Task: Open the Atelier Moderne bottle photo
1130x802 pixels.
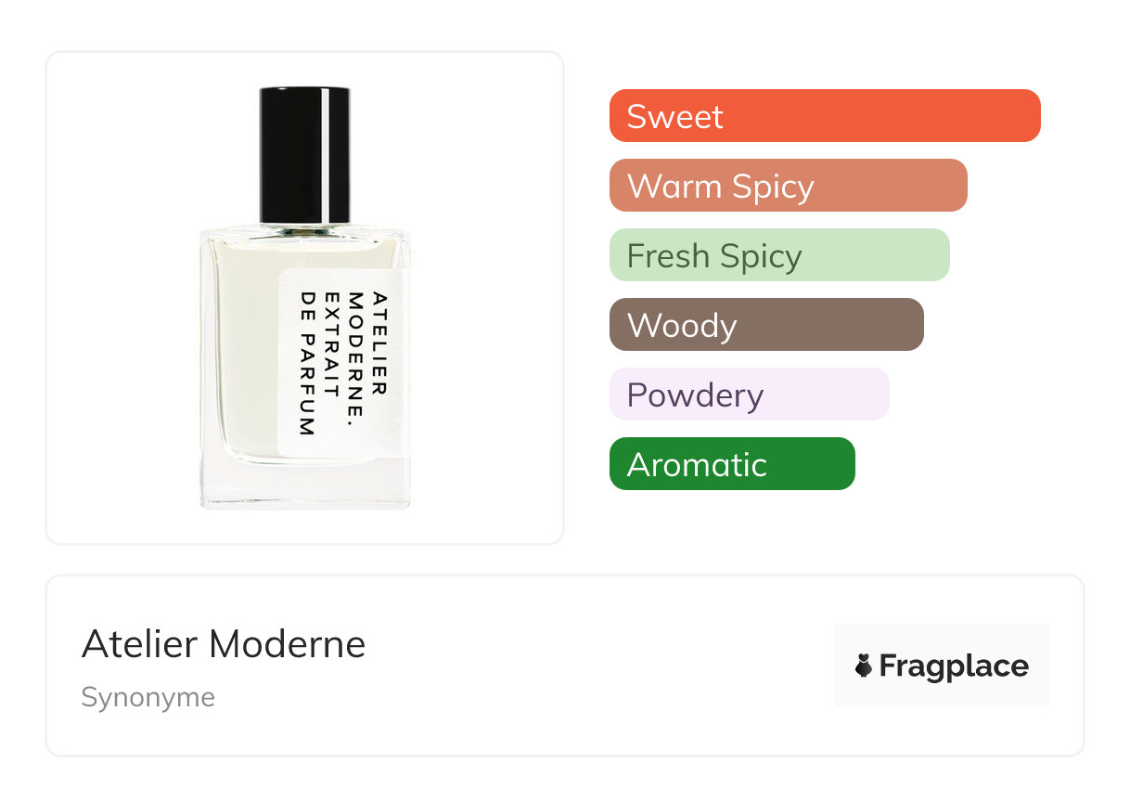Action: point(304,297)
